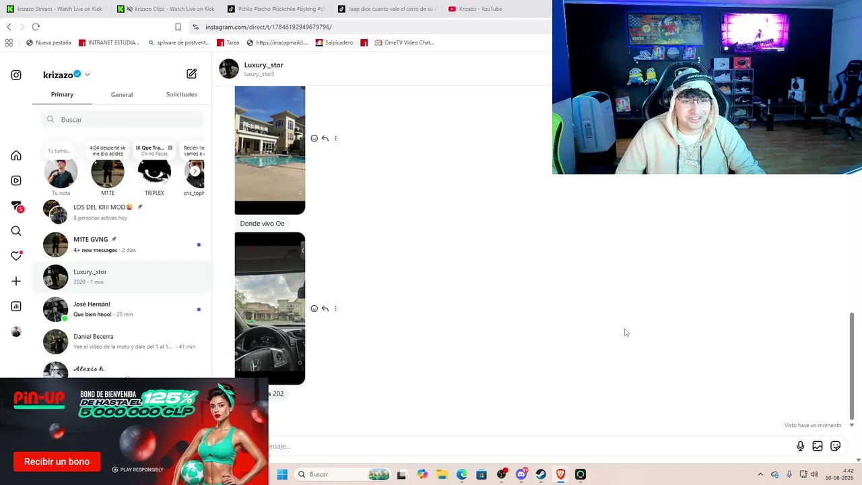This screenshot has width=862, height=485.
Task: Click the Brave browser taskbar icon
Action: (560, 474)
